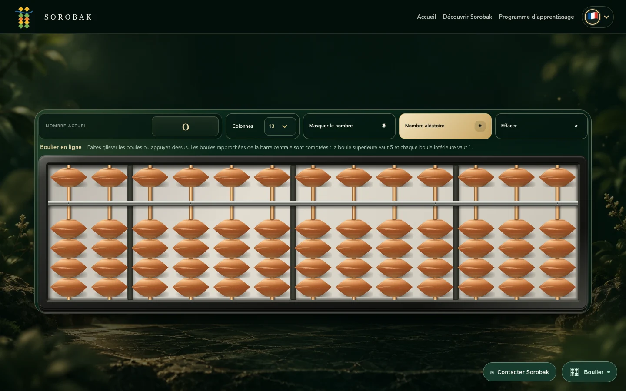This screenshot has width=626, height=391.
Task: Click the Nombre actuel value field
Action: (185, 126)
